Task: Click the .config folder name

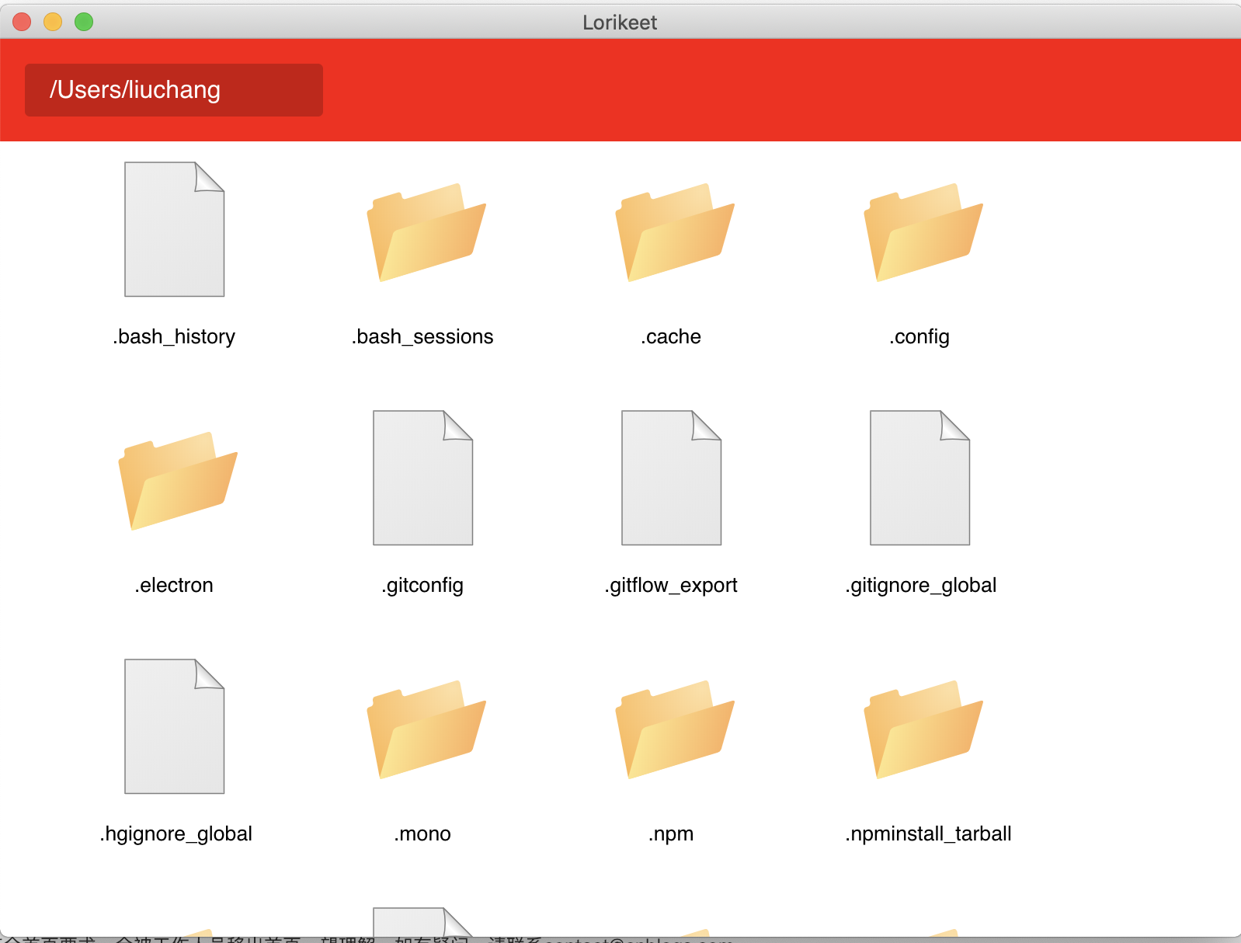Action: (919, 336)
